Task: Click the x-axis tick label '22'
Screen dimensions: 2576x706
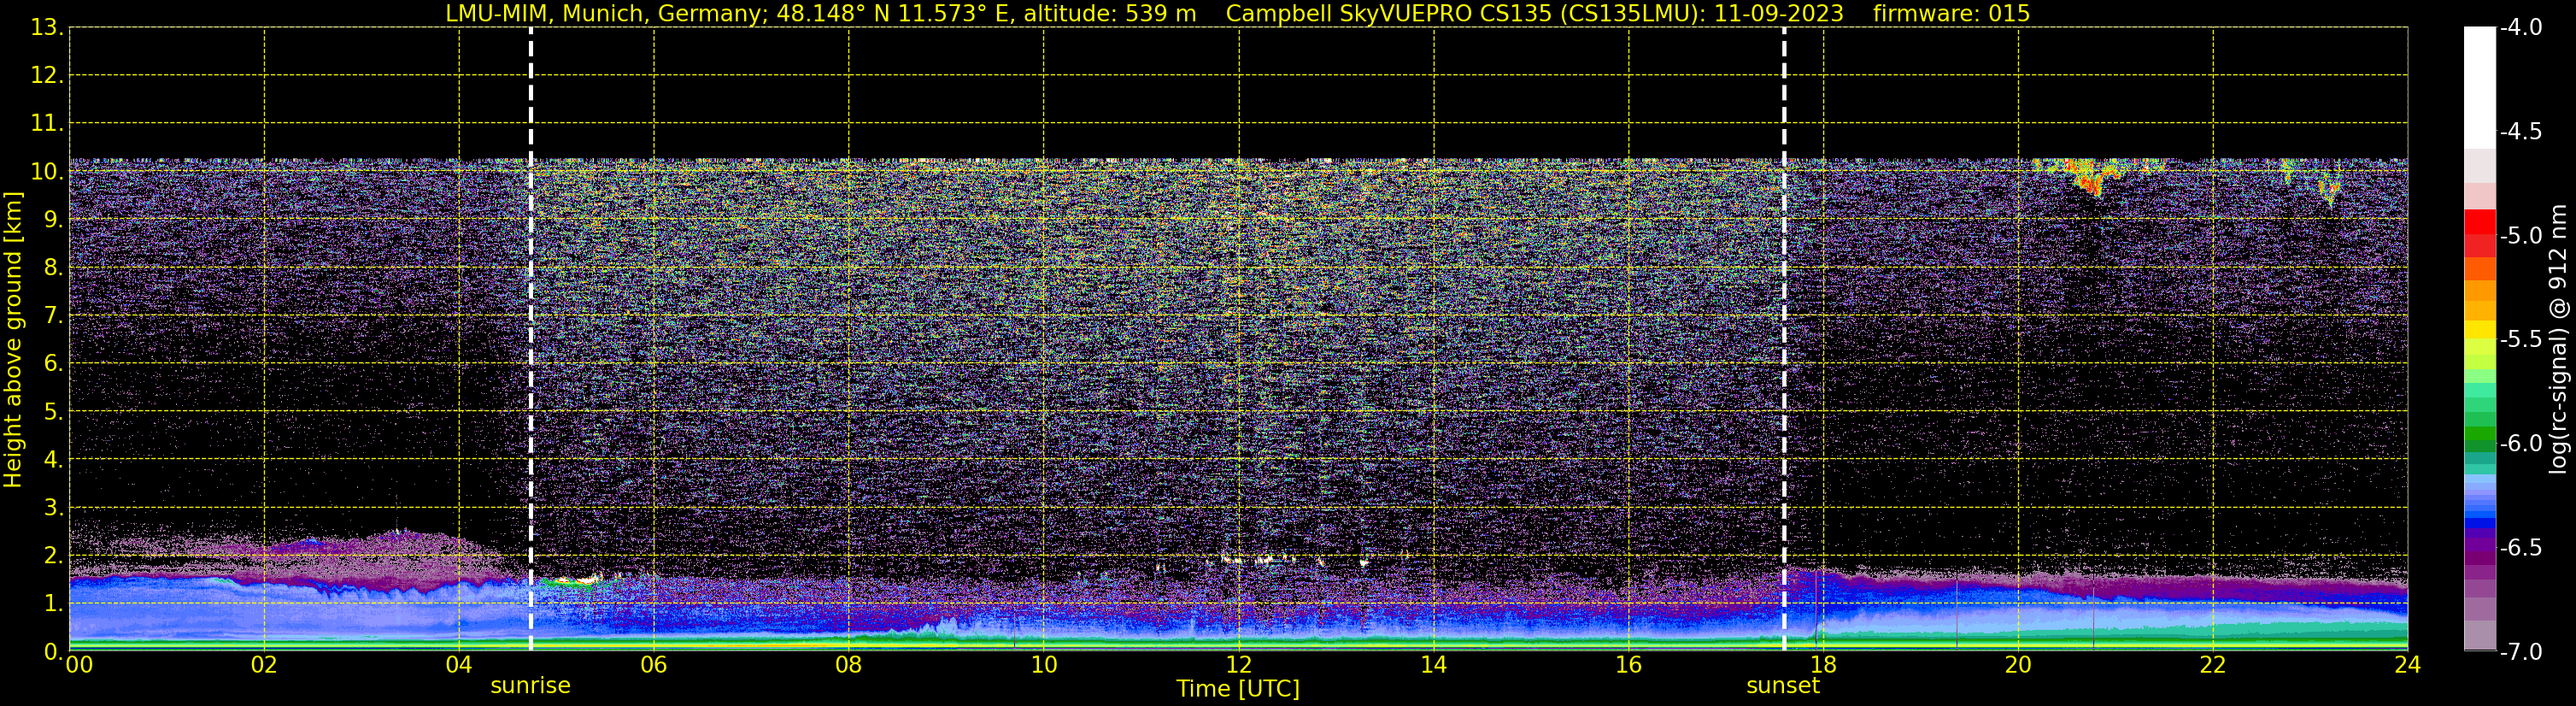Action: point(2213,665)
